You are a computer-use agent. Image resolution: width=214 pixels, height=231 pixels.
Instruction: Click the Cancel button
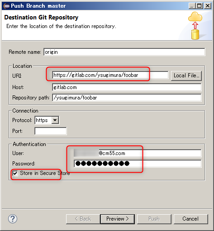[x=191, y=219]
